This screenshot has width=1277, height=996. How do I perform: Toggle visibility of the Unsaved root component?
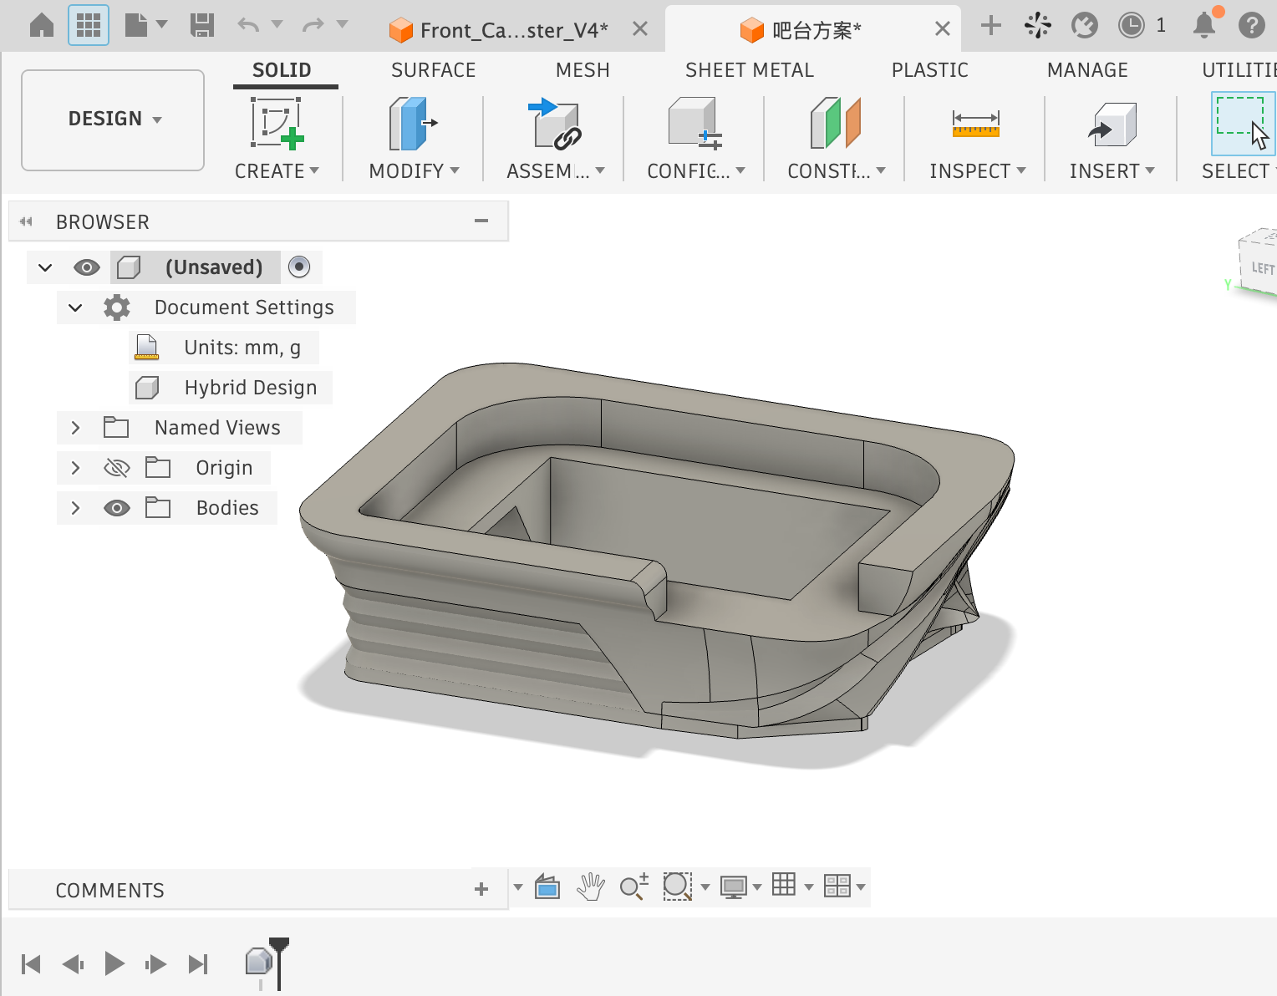87,267
